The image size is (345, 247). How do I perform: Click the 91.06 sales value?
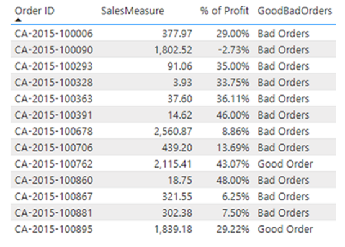coord(180,66)
